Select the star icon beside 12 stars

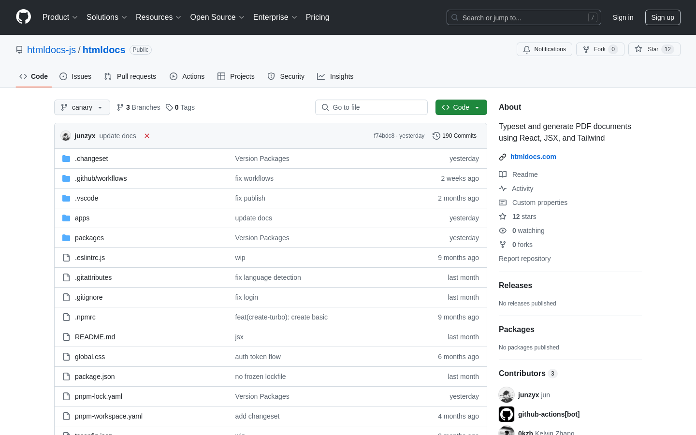(x=503, y=217)
